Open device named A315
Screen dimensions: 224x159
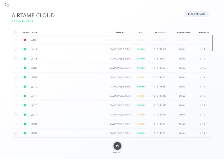[34, 96]
